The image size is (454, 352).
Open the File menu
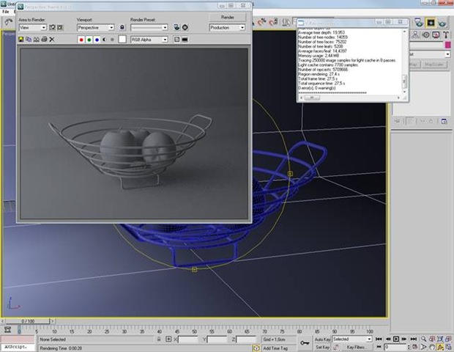(x=5, y=12)
